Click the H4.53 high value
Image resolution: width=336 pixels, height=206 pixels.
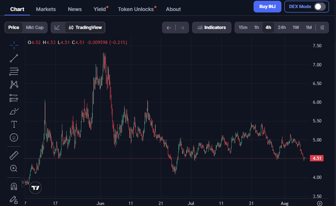49,42
